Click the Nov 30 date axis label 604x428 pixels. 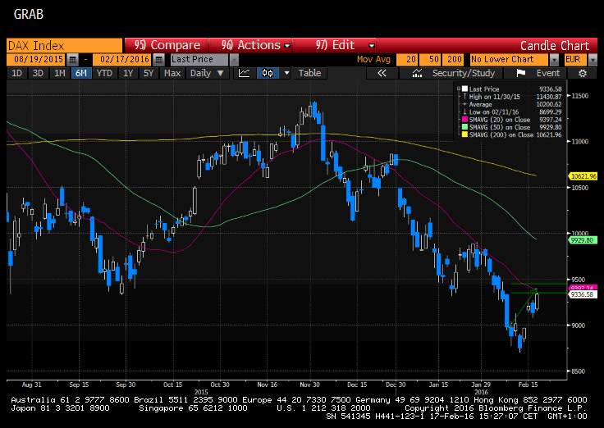click(x=309, y=385)
